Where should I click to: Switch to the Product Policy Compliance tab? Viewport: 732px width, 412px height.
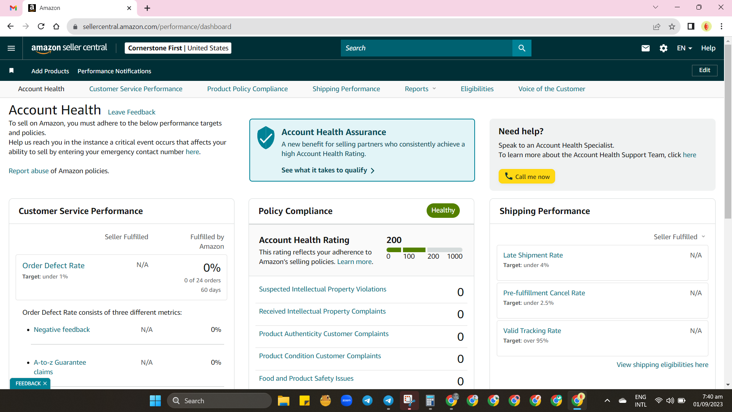click(x=247, y=89)
